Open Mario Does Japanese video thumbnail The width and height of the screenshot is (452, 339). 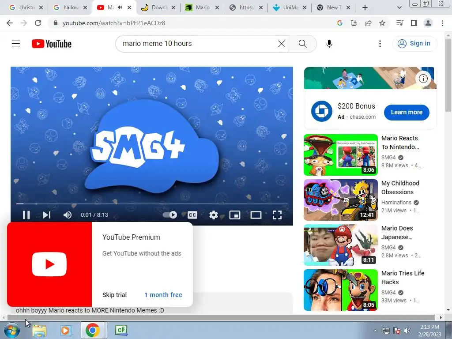(340, 245)
